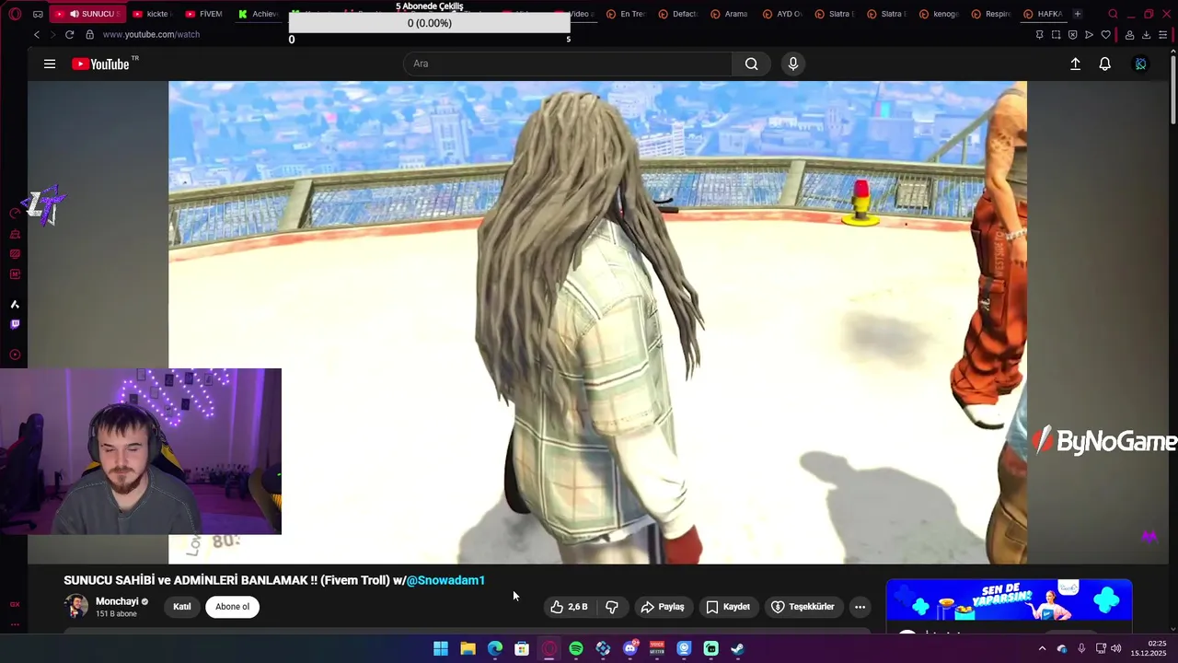Image resolution: width=1178 pixels, height=663 pixels.
Task: Launch Microsoft Edge from taskbar
Action: (495, 648)
